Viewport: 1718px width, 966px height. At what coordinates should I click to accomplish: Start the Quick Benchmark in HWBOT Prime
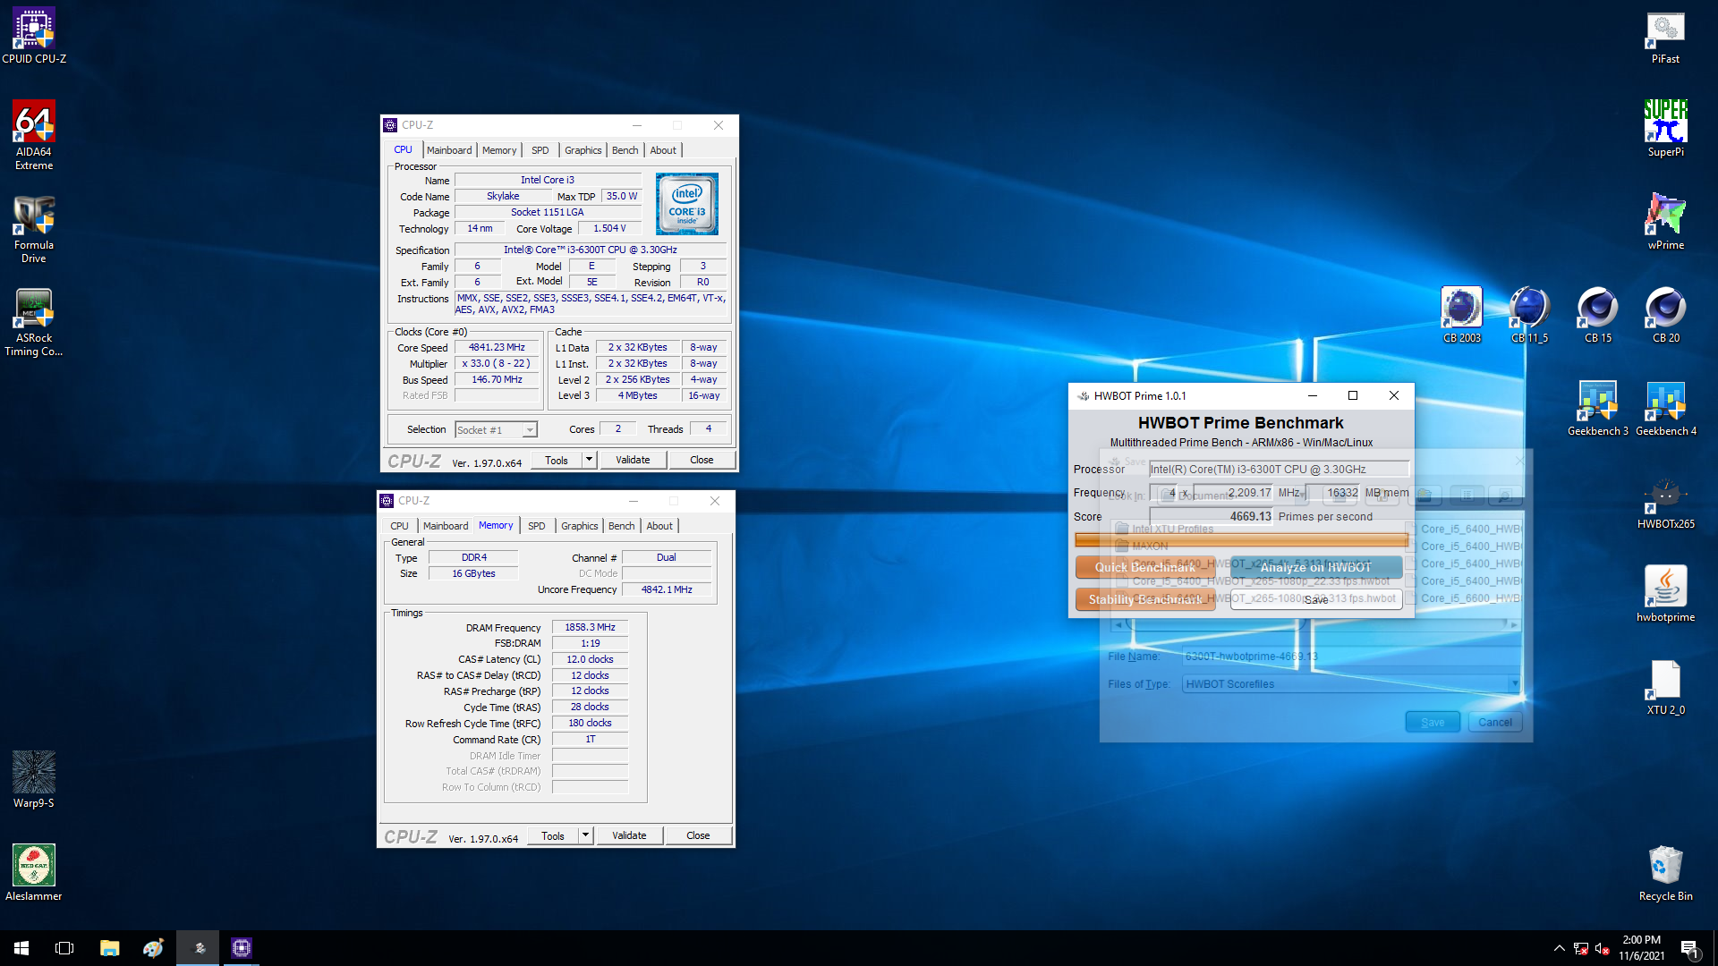point(1145,567)
